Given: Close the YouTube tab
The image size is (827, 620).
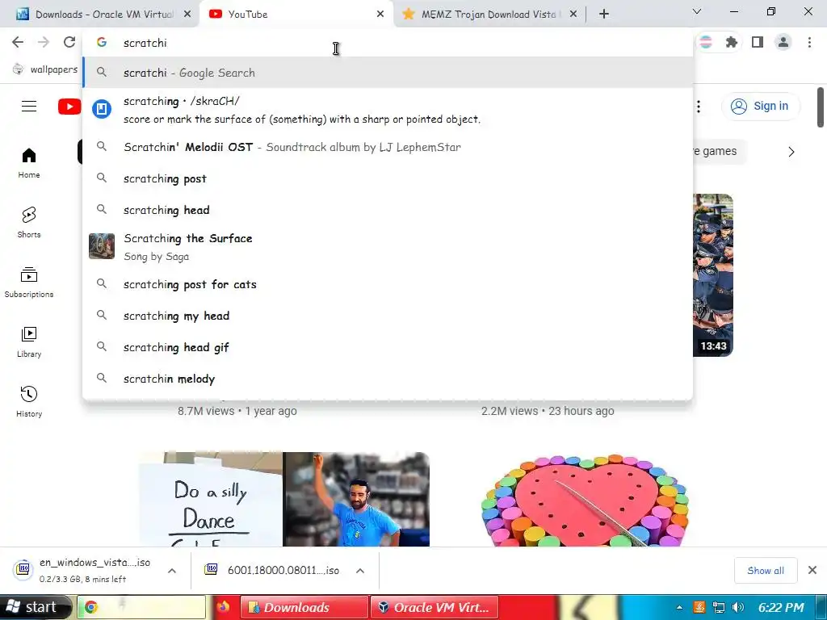Looking at the screenshot, I should click(380, 15).
